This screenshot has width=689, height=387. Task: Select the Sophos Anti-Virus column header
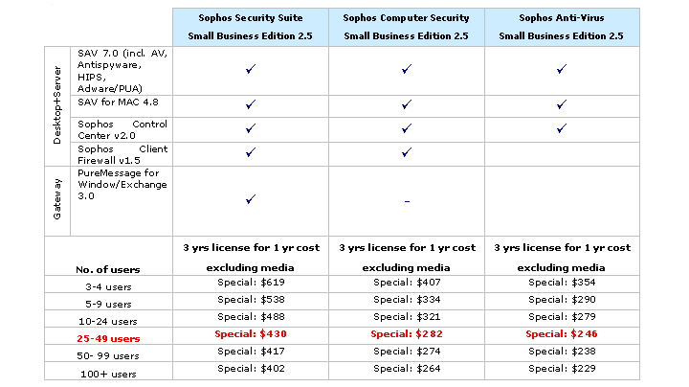click(562, 26)
